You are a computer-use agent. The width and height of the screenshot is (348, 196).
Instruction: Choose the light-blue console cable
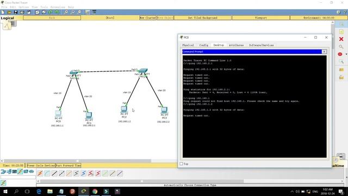click(x=47, y=173)
